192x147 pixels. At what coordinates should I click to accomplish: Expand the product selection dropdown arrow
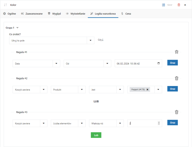click(x=158, y=90)
